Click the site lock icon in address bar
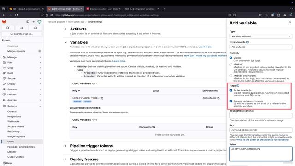Viewport: 295px width, 166px height. 47,15
